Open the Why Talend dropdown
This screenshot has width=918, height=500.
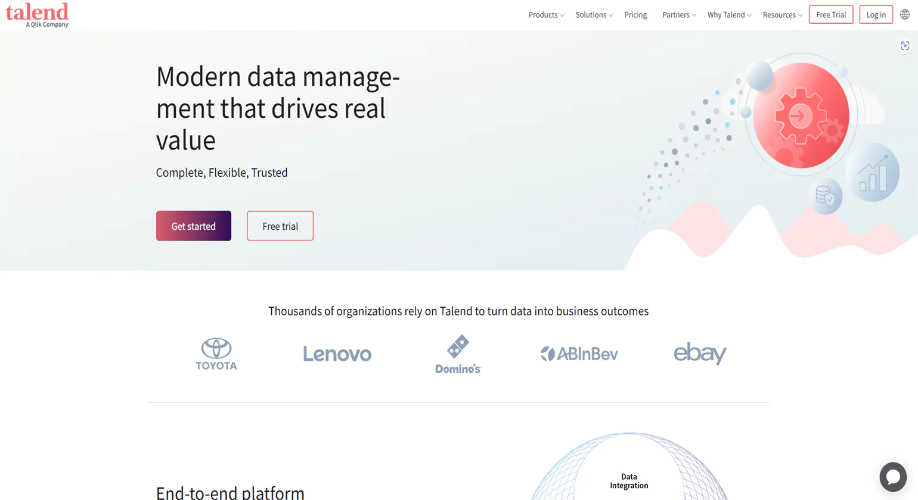(x=728, y=14)
